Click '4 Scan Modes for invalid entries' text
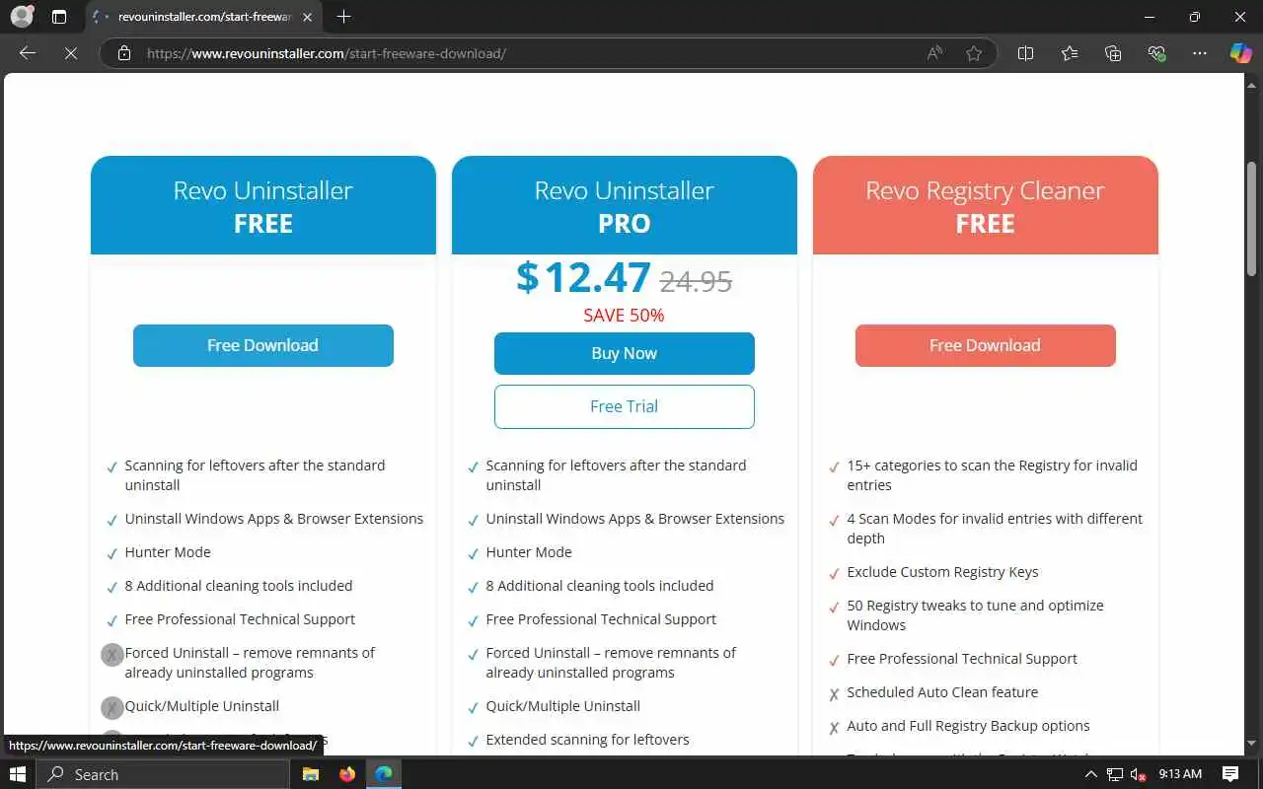The image size is (1263, 789). [995, 529]
